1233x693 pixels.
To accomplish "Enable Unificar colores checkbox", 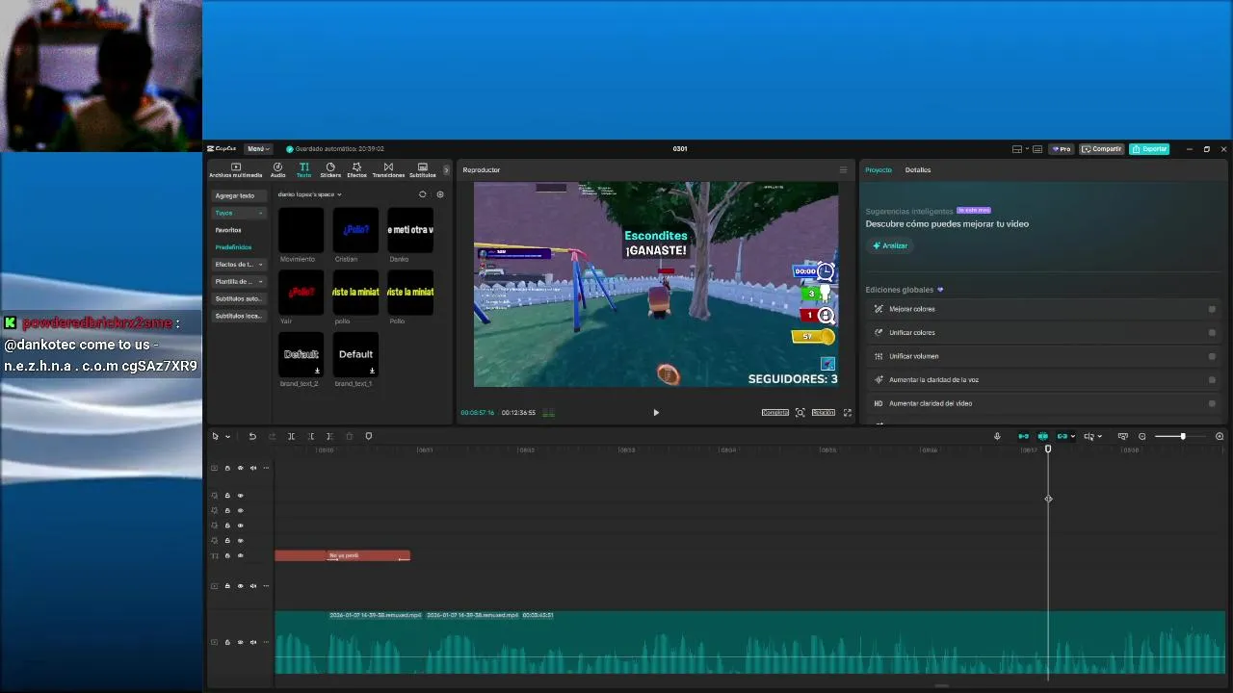I will [x=1212, y=333].
